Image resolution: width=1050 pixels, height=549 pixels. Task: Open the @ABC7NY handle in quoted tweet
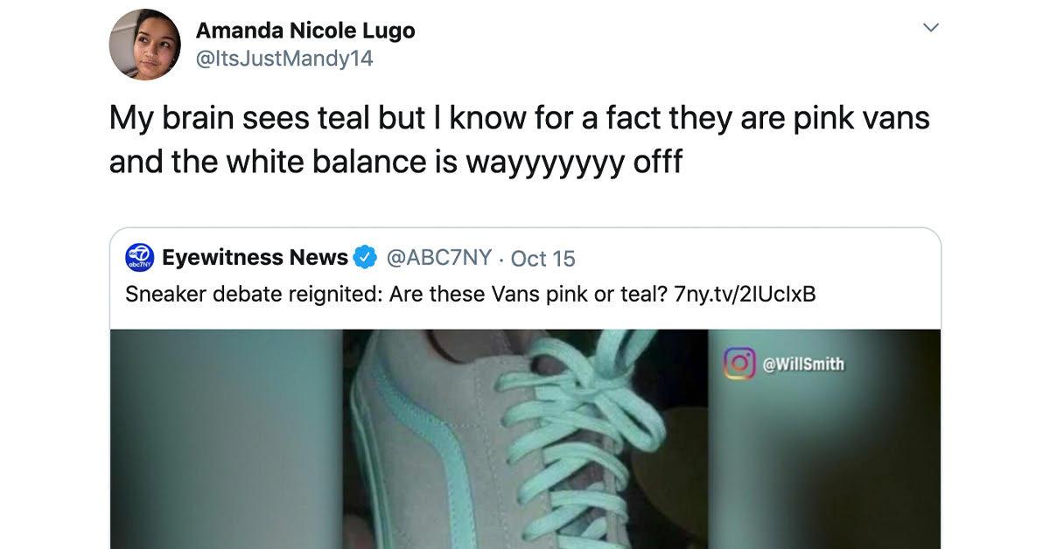[x=438, y=258]
